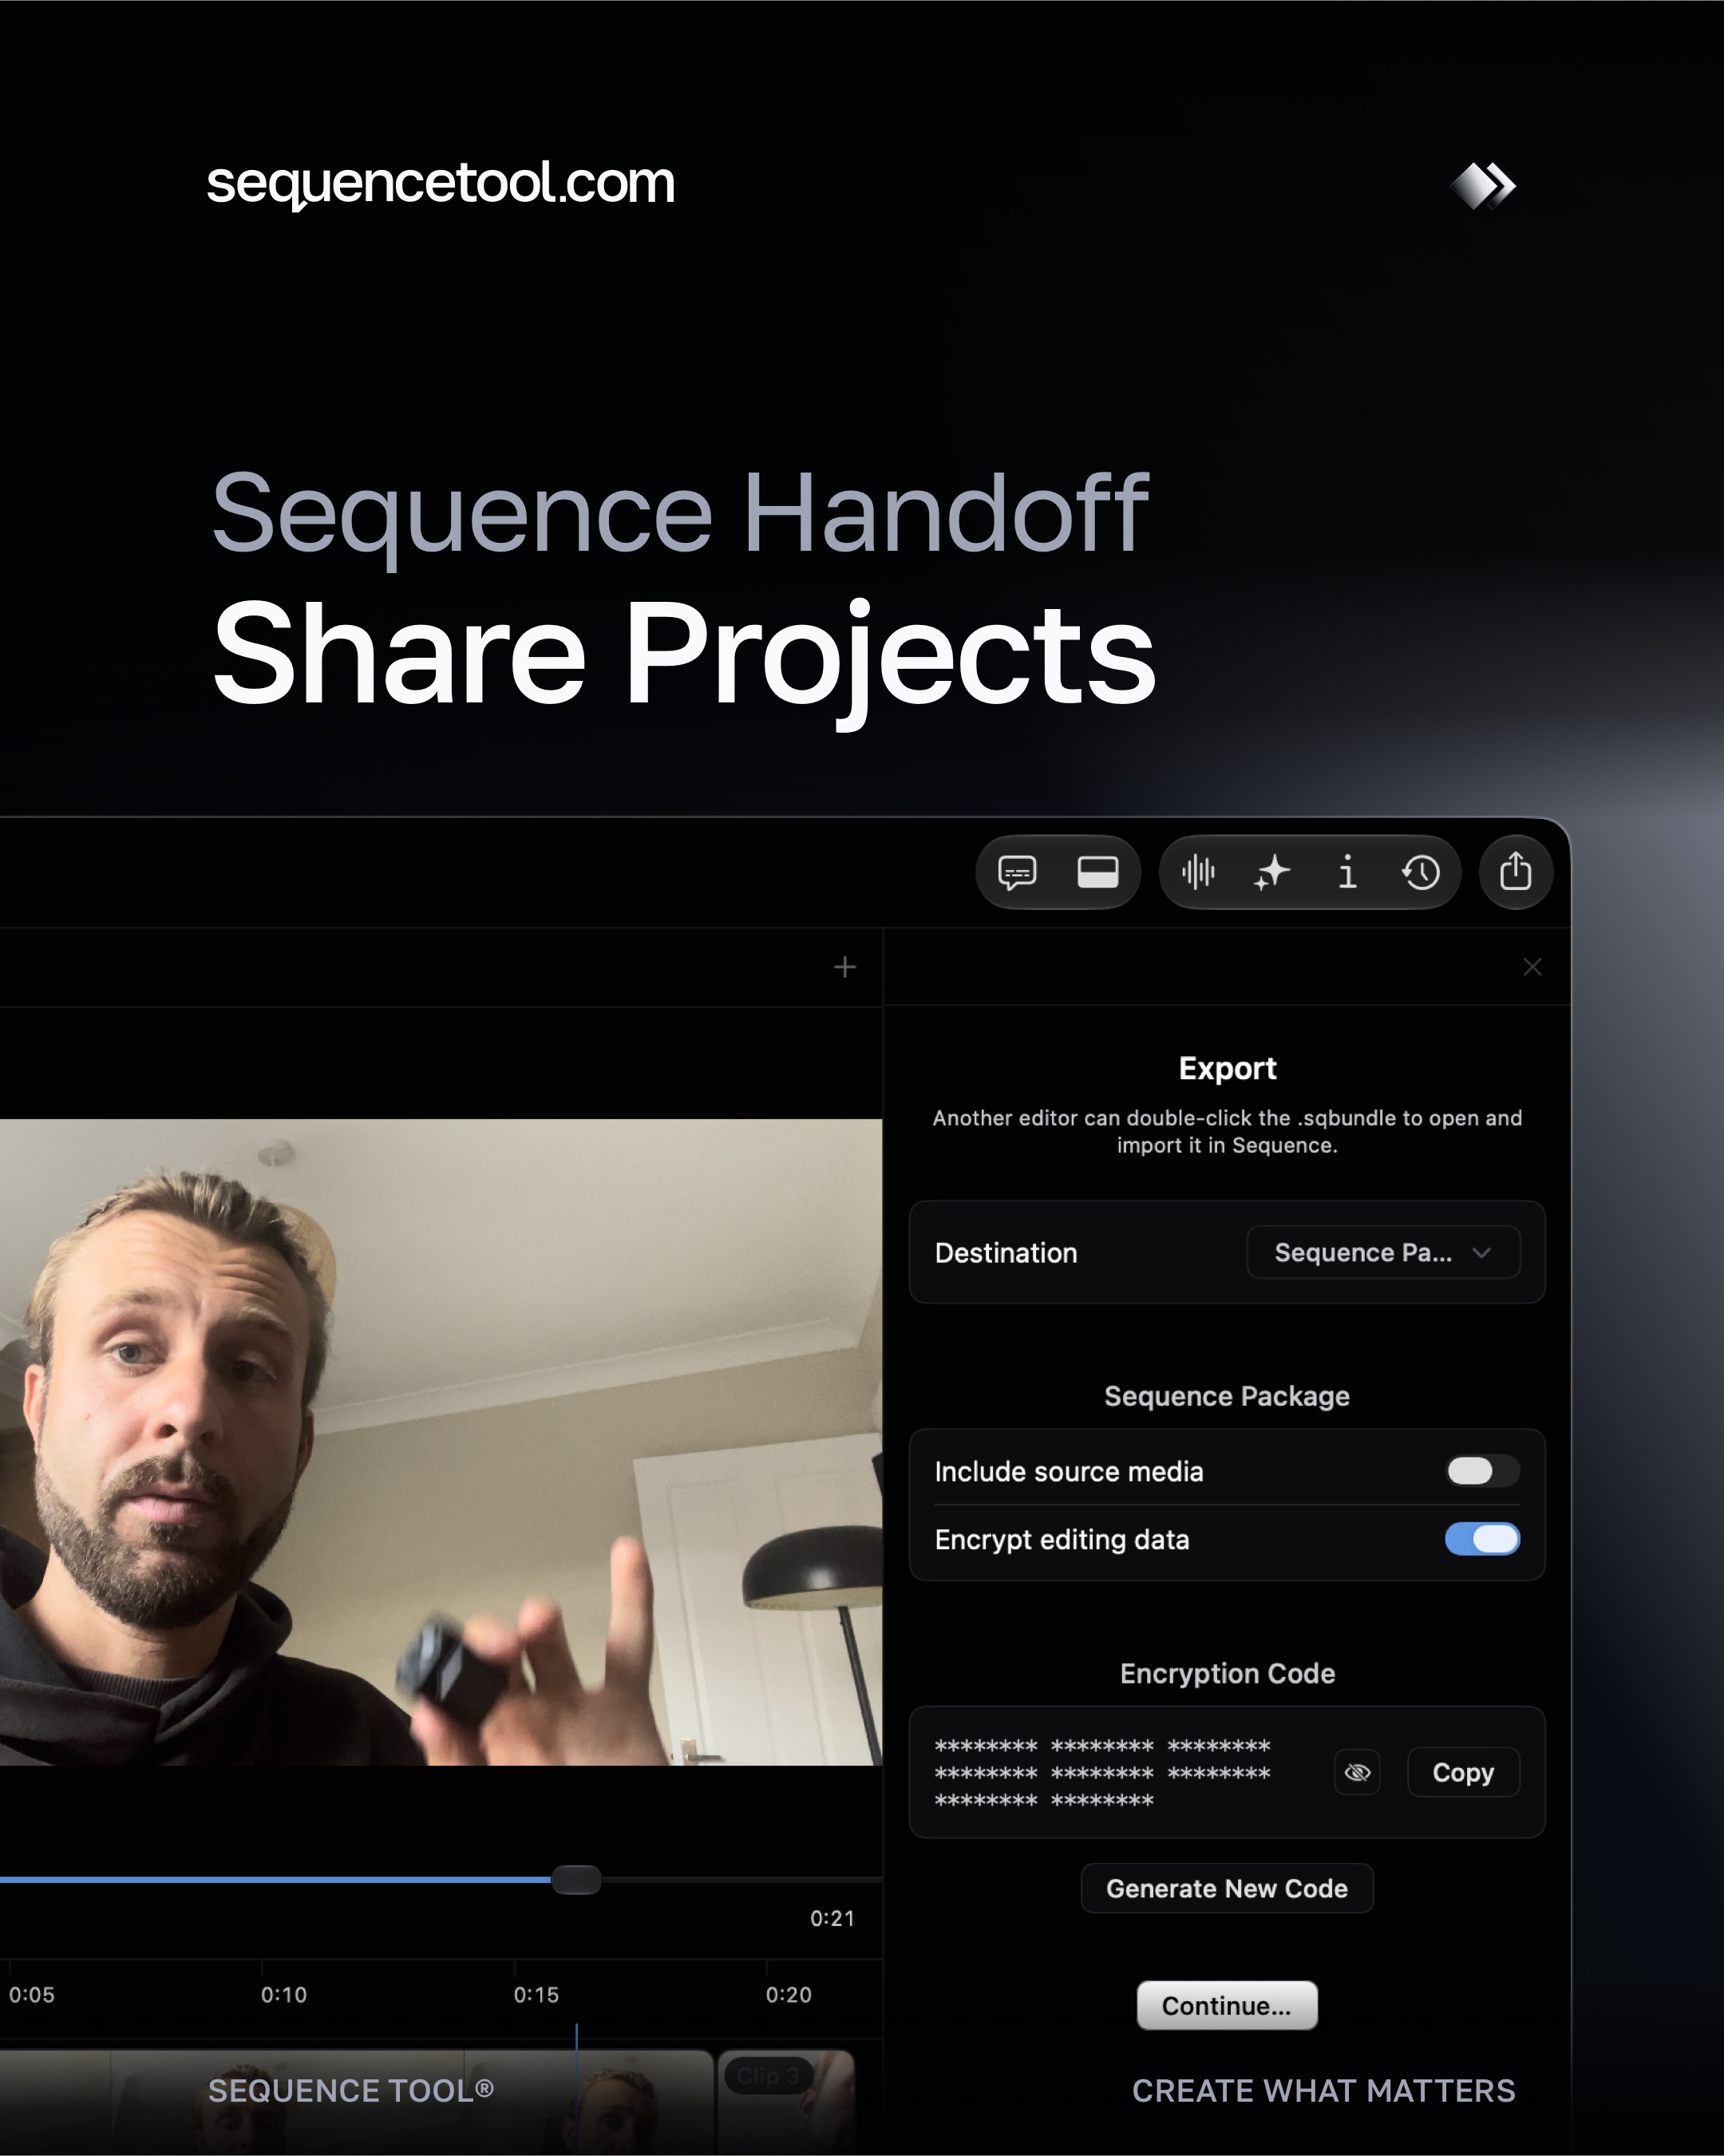
Task: Show the info inspector icon
Action: click(x=1347, y=873)
